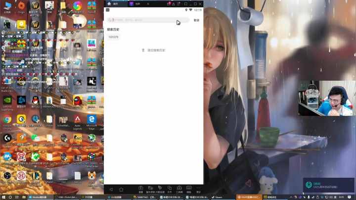The image size is (356, 200).
Task: Click the Android home button in emulator
Action: pos(121,189)
